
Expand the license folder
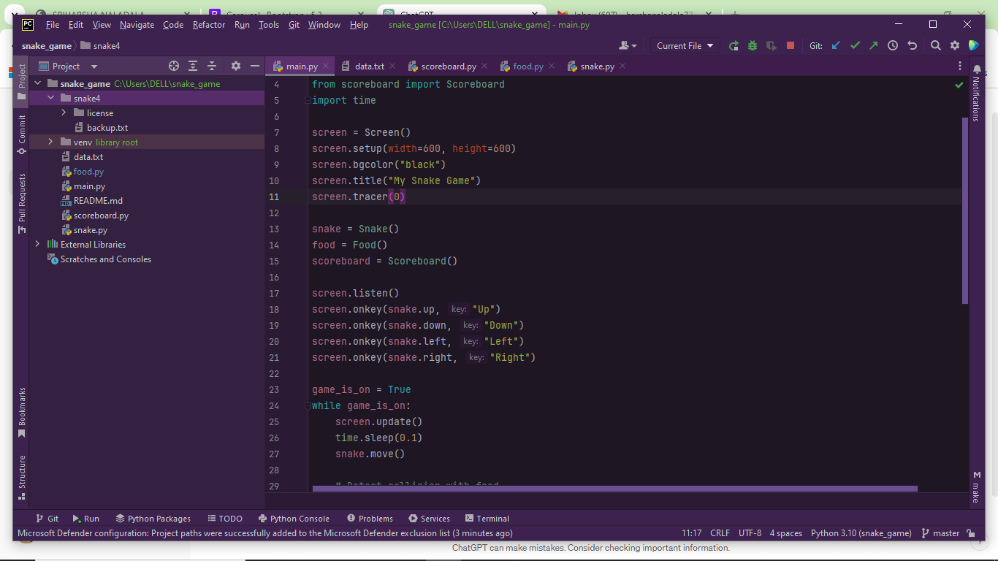[64, 112]
